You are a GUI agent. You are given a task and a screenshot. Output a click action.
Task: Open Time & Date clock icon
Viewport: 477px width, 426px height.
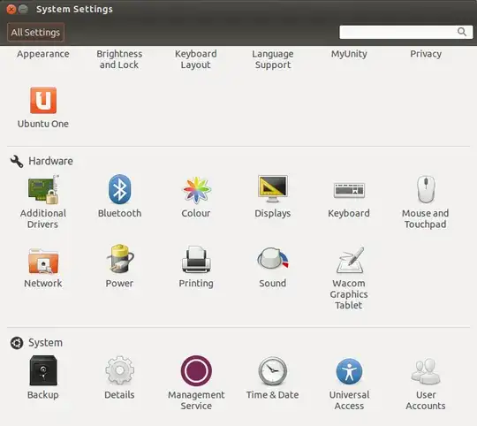(x=273, y=371)
